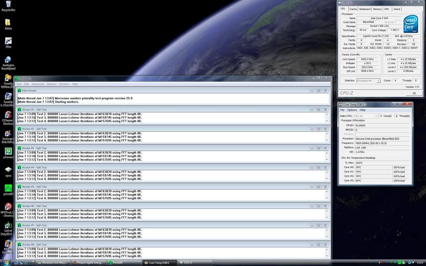Select the Call of Duty 4 desktop icon
Screen dimensions: 426x266
click(x=7, y=229)
